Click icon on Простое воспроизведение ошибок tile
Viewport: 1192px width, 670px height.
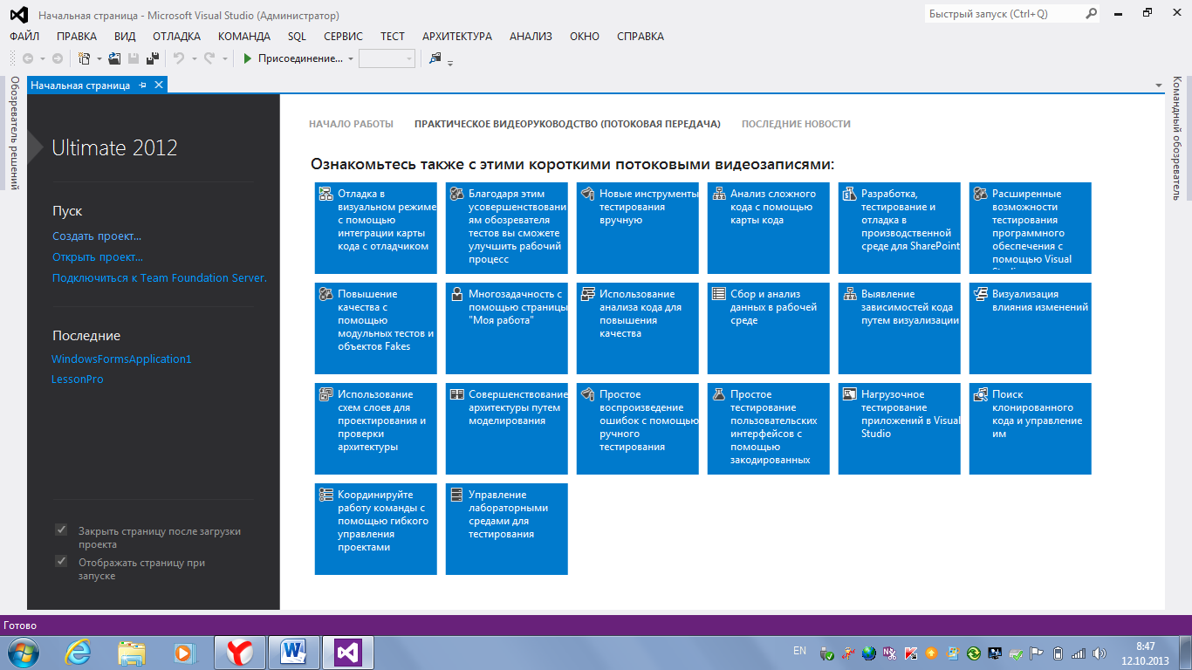tap(587, 394)
